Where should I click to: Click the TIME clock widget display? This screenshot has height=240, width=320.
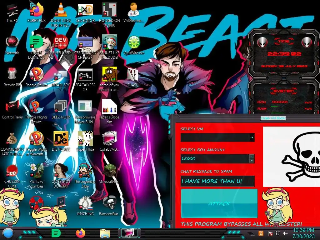click(284, 54)
